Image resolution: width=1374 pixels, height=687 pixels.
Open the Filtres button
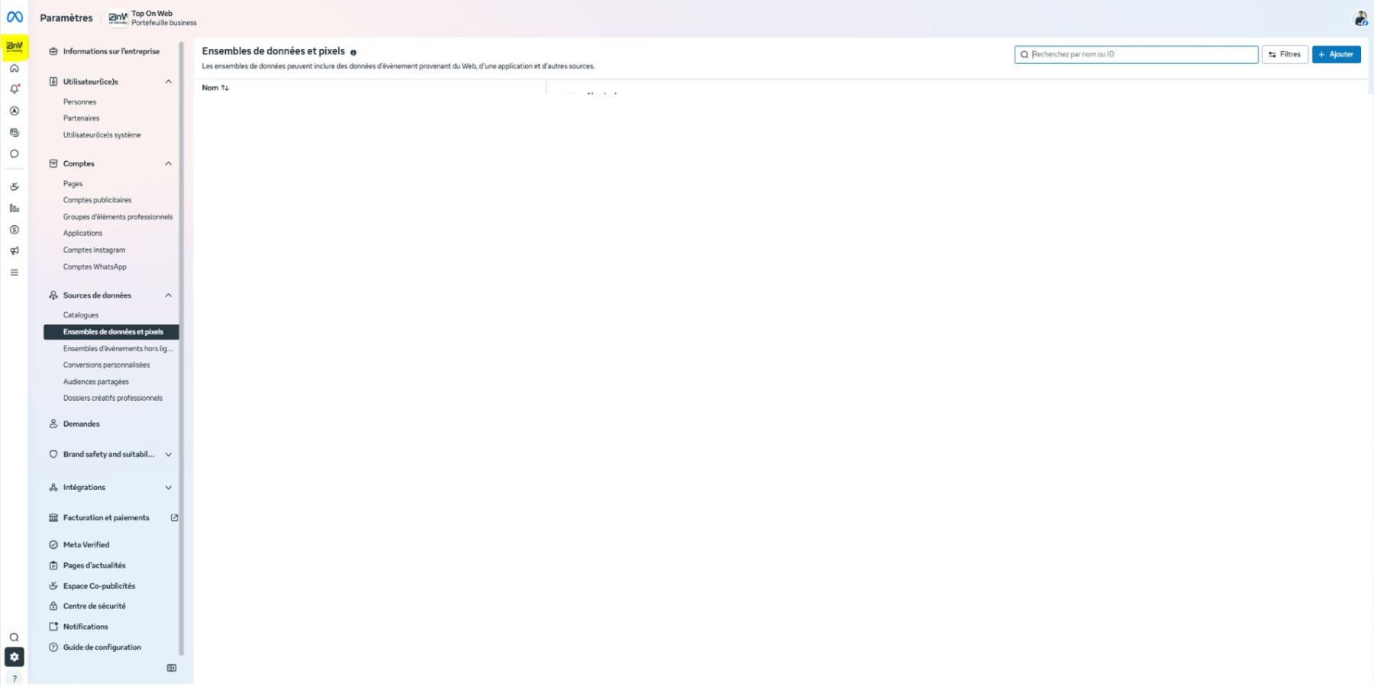point(1285,54)
